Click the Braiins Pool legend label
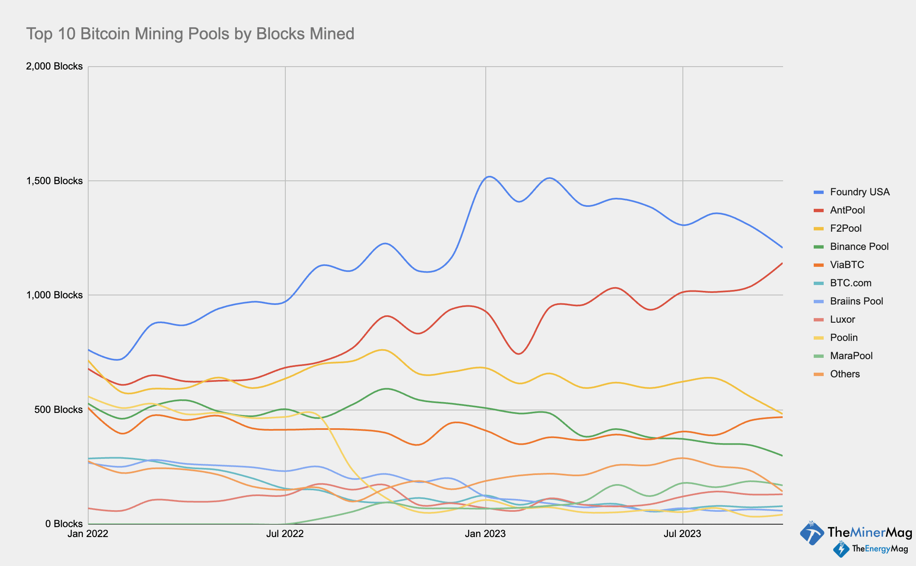 click(856, 301)
